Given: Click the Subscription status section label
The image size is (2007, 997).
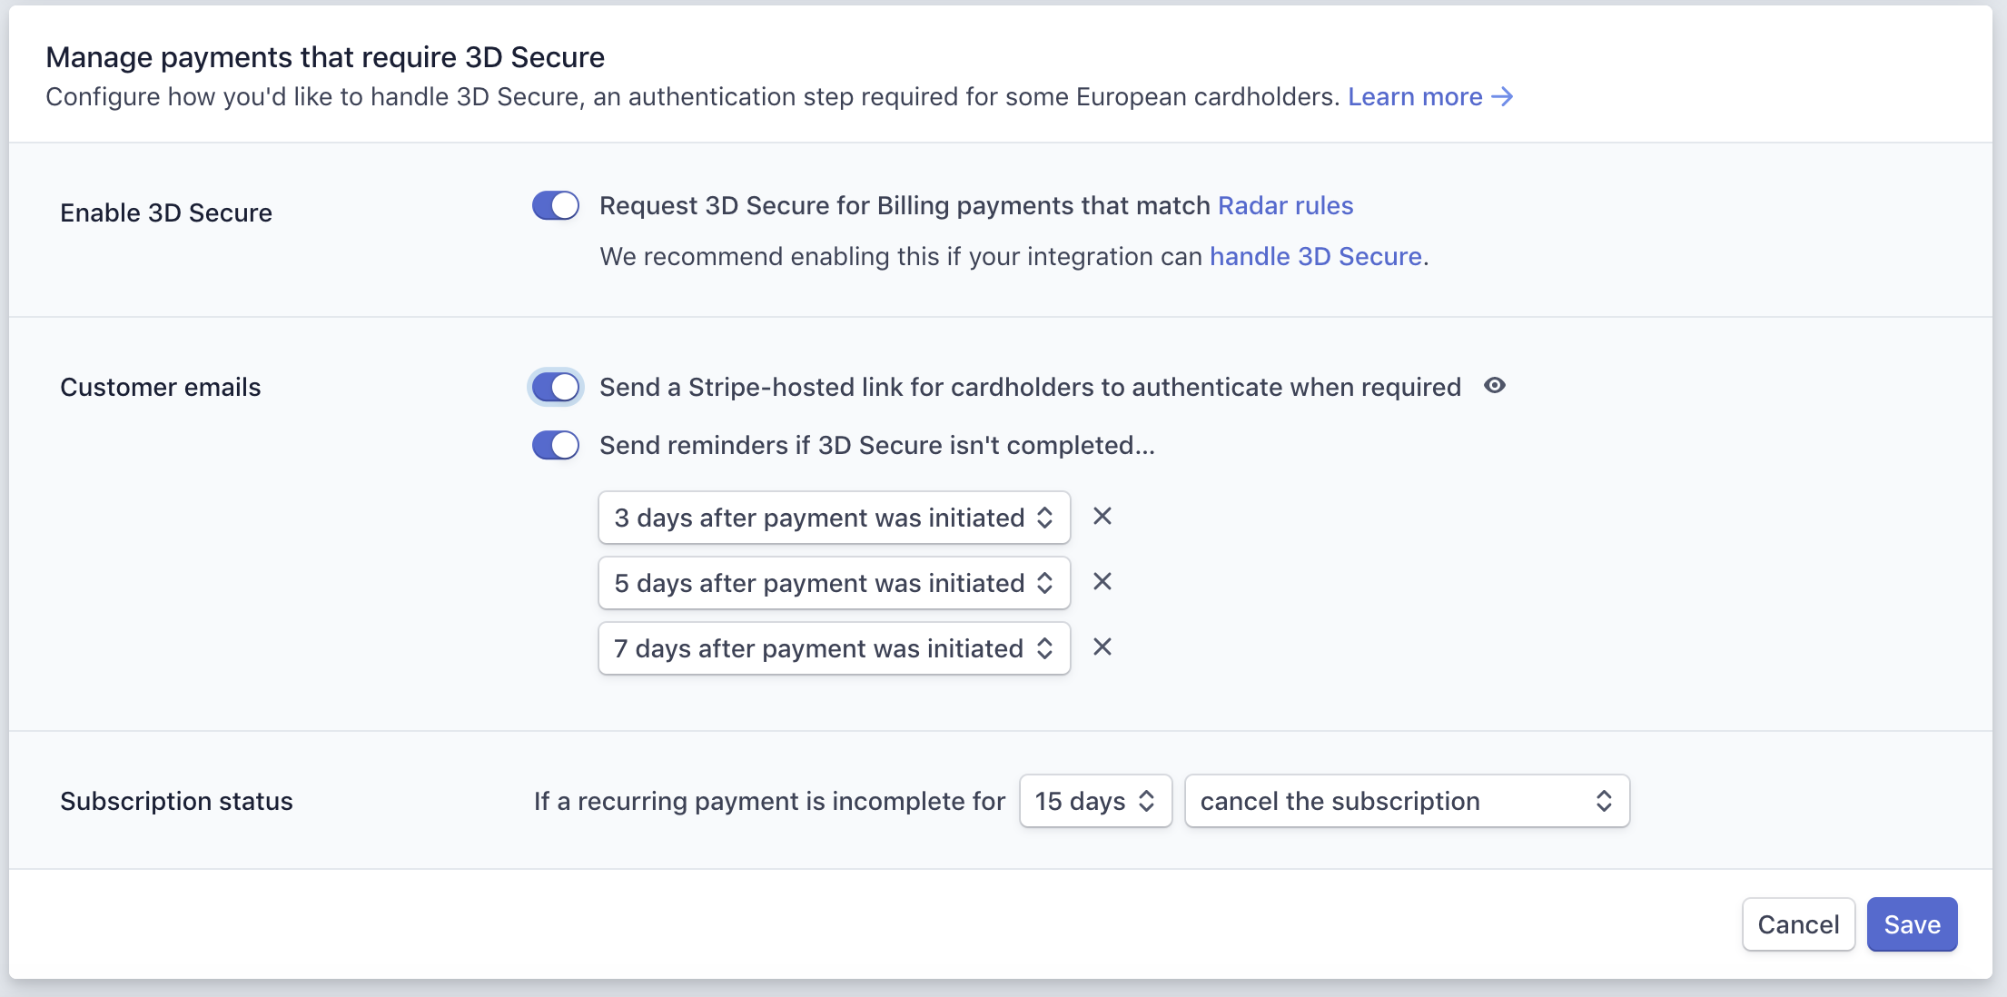Looking at the screenshot, I should coord(176,802).
